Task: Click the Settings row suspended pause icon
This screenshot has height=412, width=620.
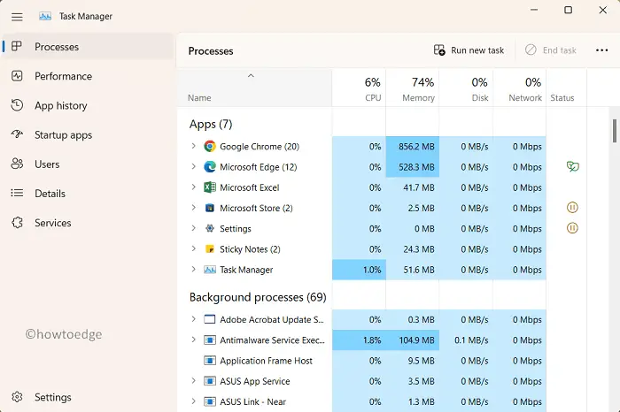Action: click(572, 228)
